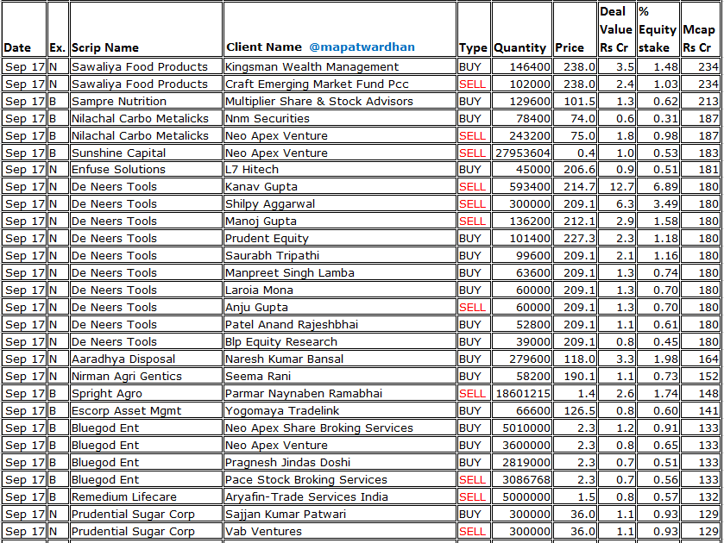Click quantity value 27953604
This screenshot has width=724, height=543.
[523, 153]
